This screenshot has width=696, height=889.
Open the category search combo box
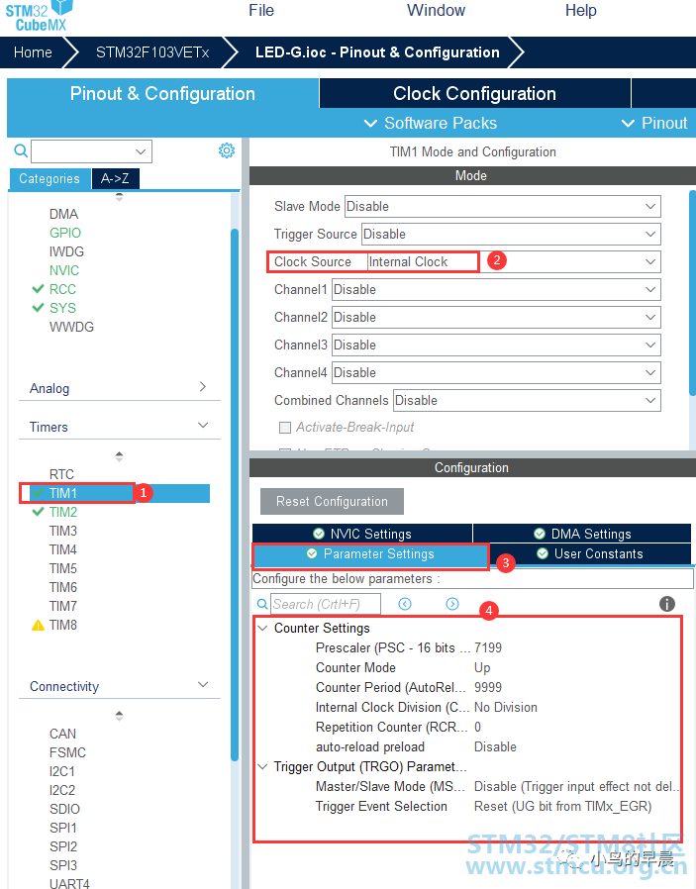(x=91, y=151)
